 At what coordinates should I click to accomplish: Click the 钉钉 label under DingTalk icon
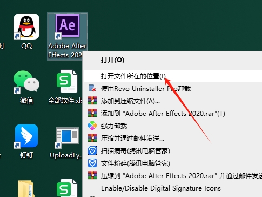pyautogui.click(x=26, y=155)
